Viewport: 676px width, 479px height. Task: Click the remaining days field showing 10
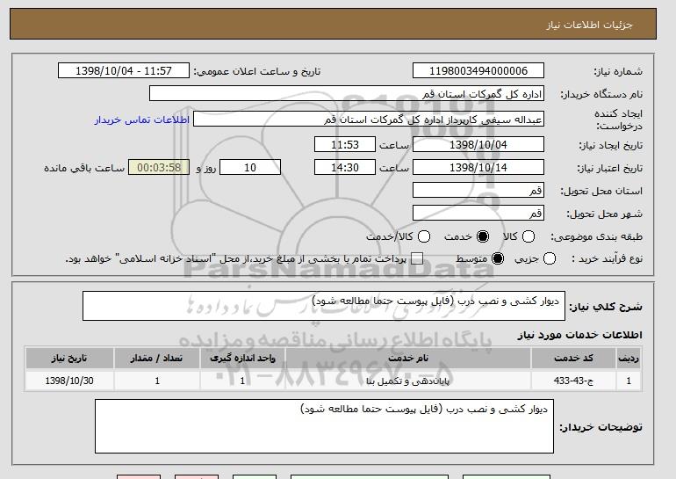coord(250,167)
